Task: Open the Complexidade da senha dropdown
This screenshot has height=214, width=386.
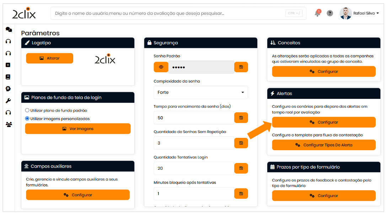Action: [x=200, y=92]
